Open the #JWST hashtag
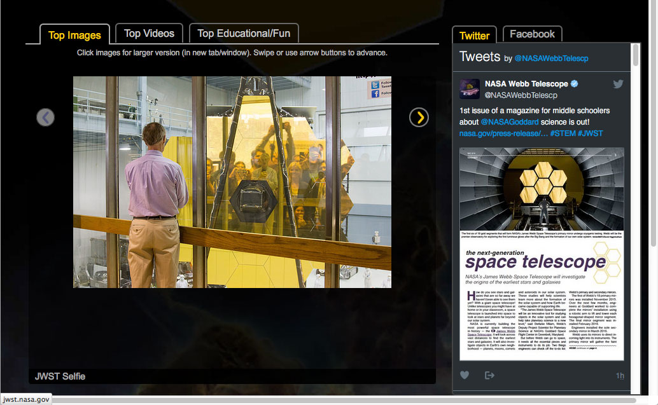Viewport: 658px width, 405px height. (x=590, y=134)
